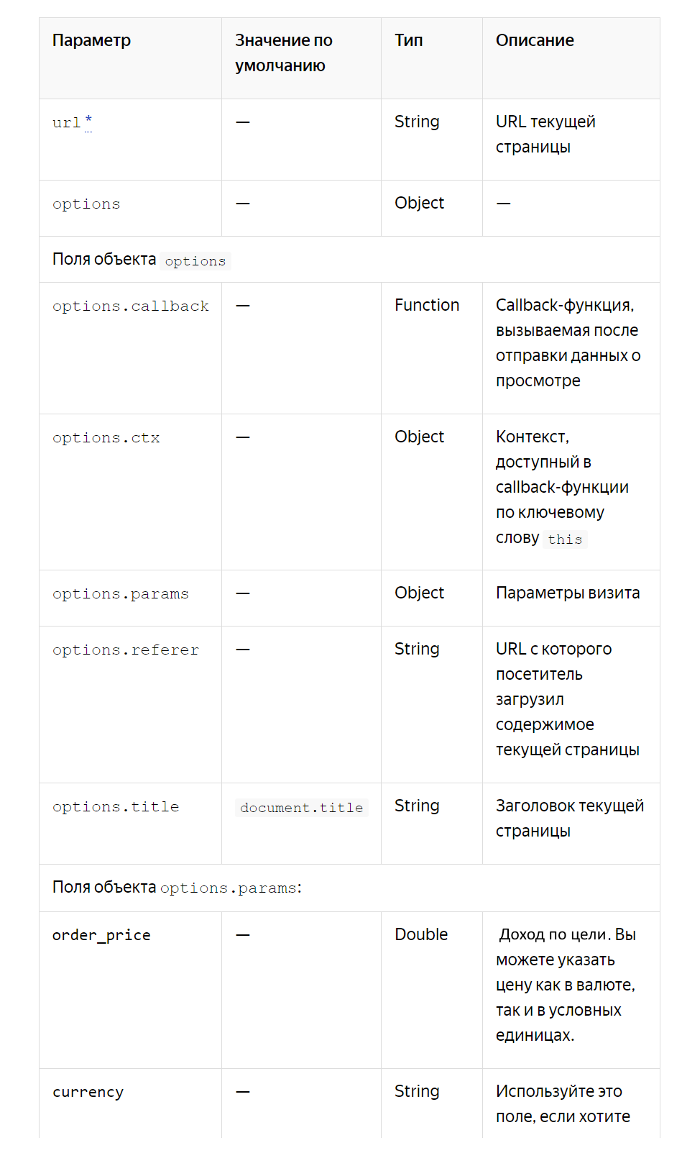The image size is (682, 1166).
Task: Select the options.referer parameter name
Action: [125, 650]
